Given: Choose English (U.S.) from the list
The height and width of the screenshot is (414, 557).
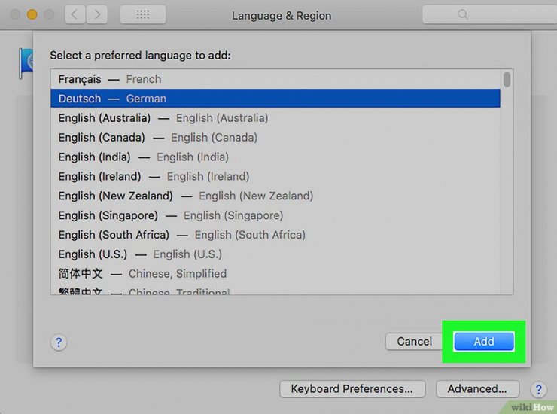Looking at the screenshot, I should [x=275, y=254].
